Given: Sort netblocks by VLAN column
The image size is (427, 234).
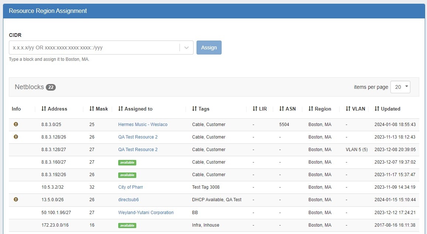Looking at the screenshot, I should pyautogui.click(x=355, y=109).
